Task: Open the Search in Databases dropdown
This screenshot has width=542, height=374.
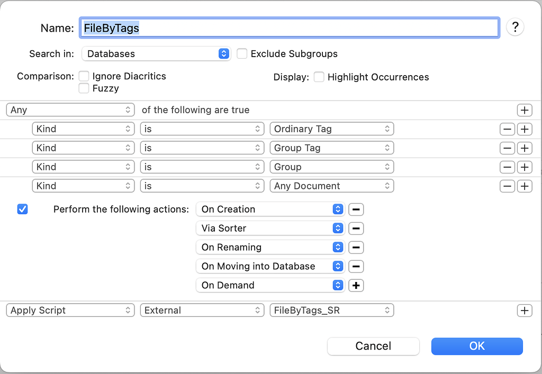Action: [x=156, y=53]
